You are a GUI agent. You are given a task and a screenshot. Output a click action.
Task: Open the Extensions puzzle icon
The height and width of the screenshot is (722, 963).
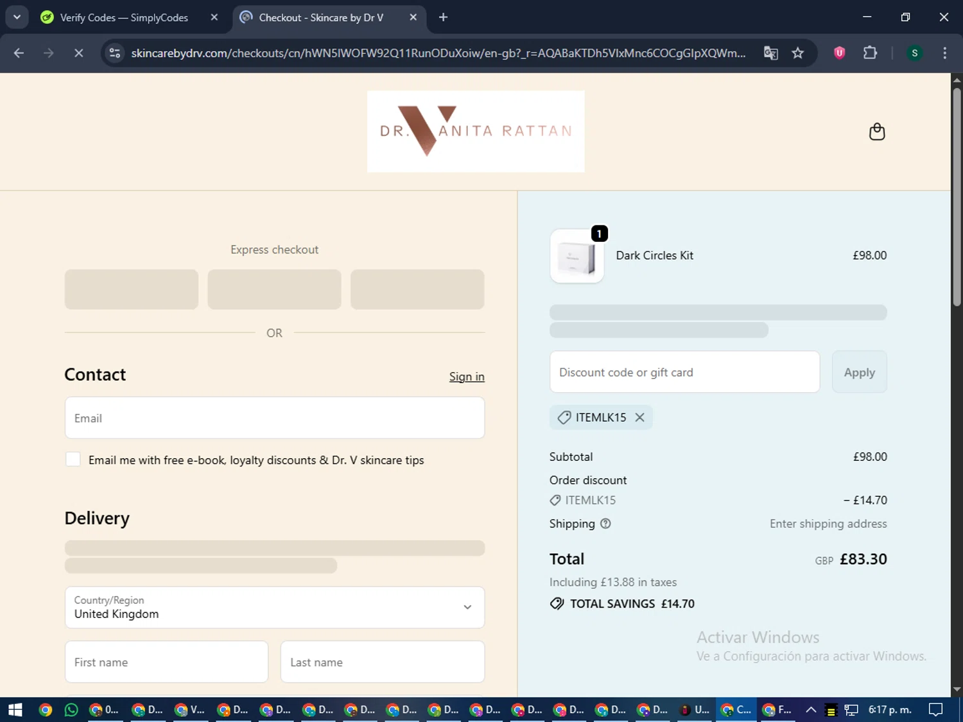coord(870,53)
